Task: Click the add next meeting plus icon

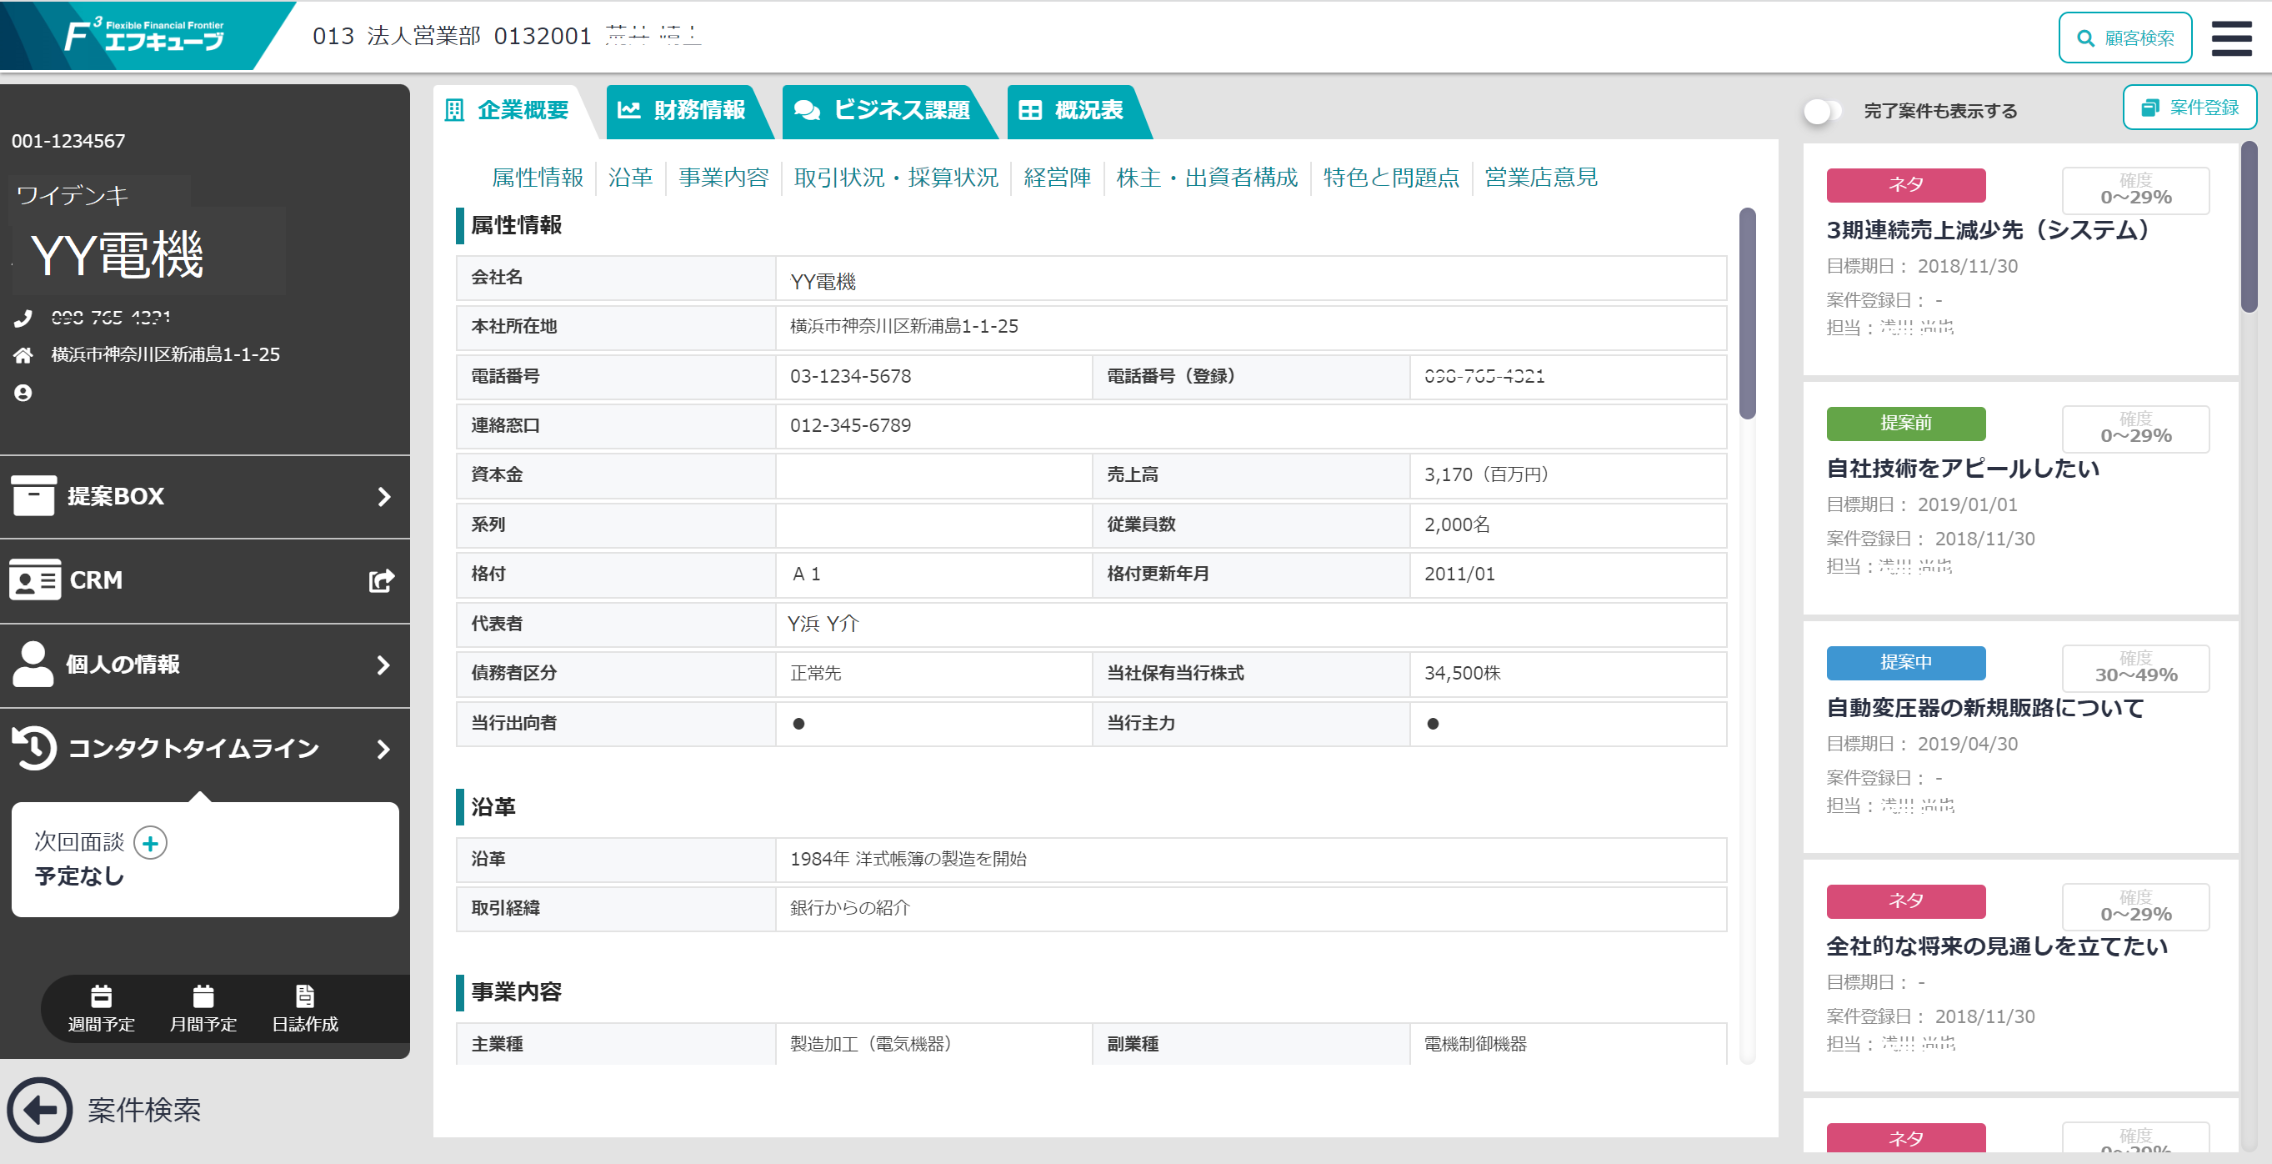Action: [151, 843]
